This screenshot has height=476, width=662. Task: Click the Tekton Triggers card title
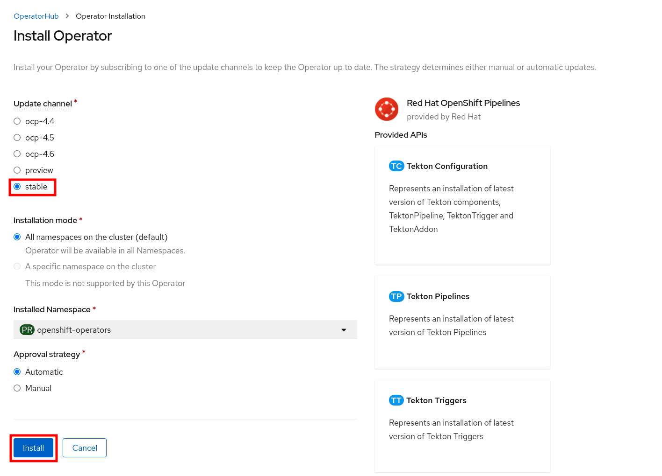click(436, 400)
